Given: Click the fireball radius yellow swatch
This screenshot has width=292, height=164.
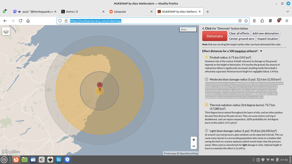Looking at the screenshot, I should (x=207, y=57).
